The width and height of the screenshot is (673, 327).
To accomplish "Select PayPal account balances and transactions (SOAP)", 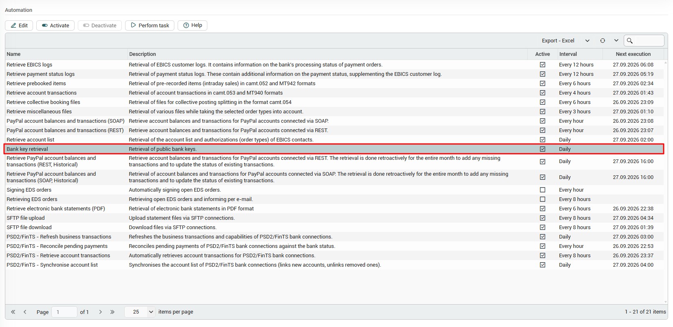I will (x=334, y=121).
